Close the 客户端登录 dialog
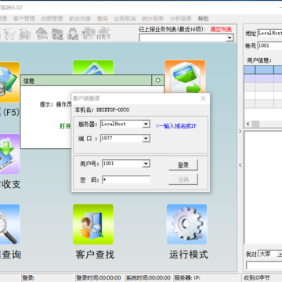The image size is (282, 282). coord(203,99)
